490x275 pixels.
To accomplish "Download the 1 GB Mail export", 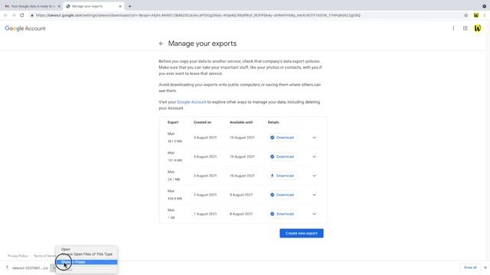I will point(283,214).
